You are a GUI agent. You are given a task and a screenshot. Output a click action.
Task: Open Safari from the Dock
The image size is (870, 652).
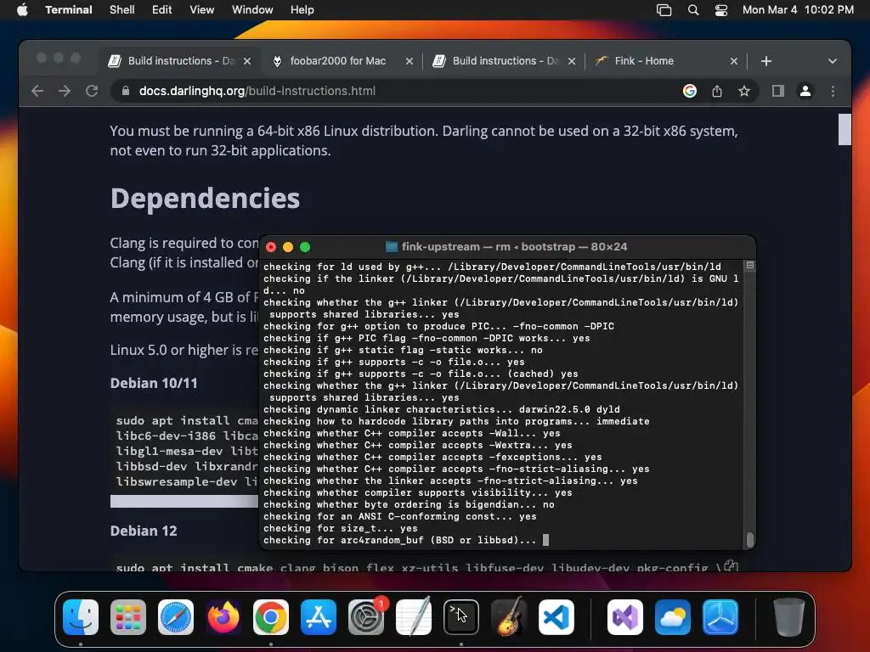[176, 617]
